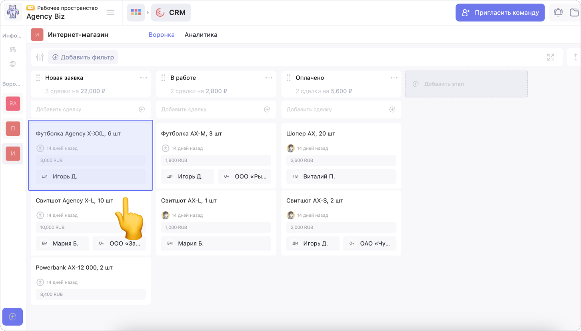Click the hamburger menu next to Agency Biz
The image size is (581, 331).
[x=110, y=12]
